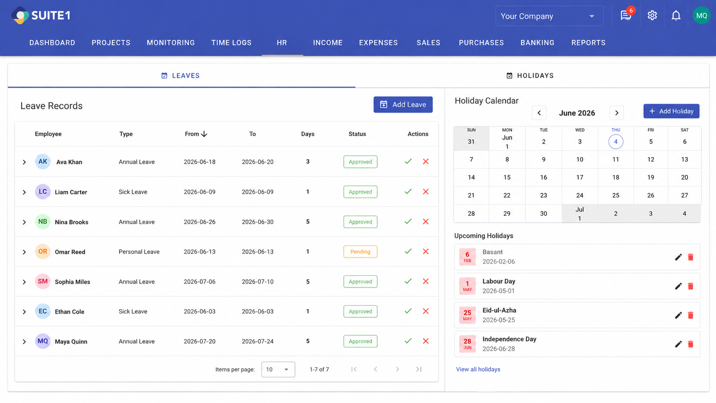
Task: Go to previous month in Holiday Calendar
Action: (539, 113)
